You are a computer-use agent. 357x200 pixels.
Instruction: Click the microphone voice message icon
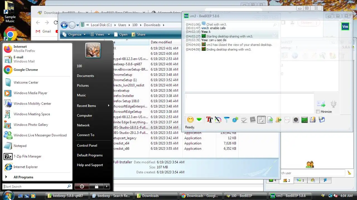click(334, 104)
